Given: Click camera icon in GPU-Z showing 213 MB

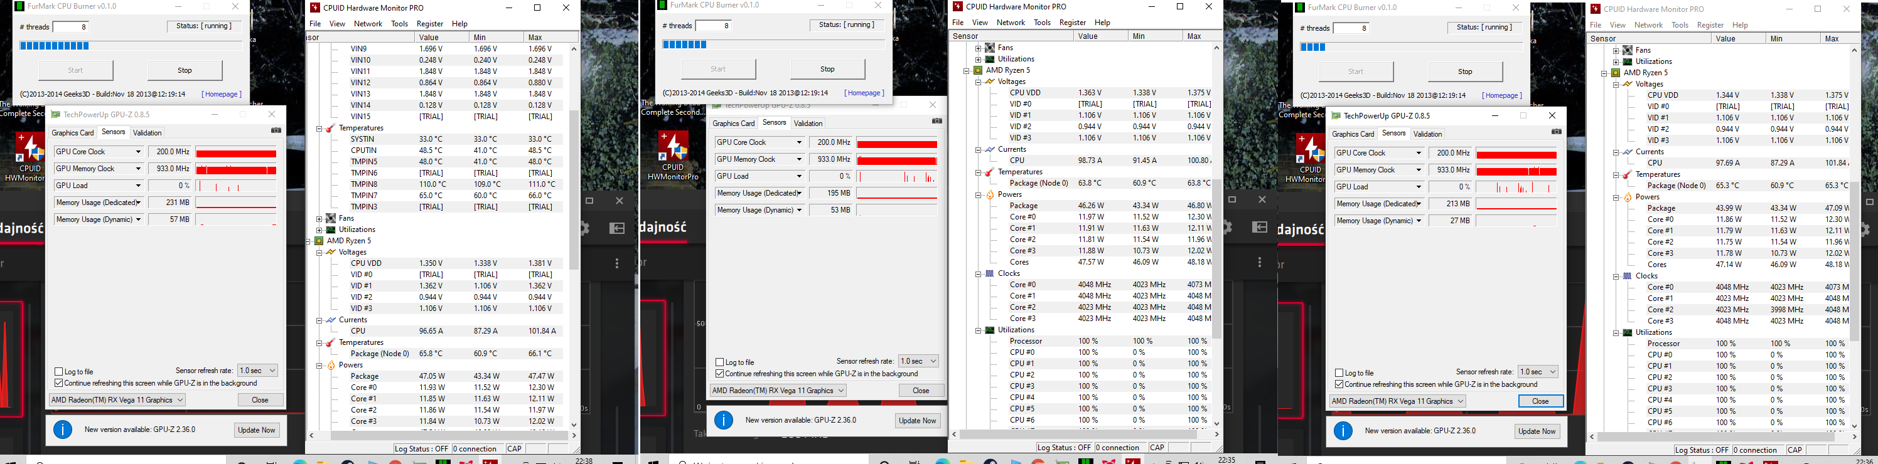Looking at the screenshot, I should point(1557,132).
